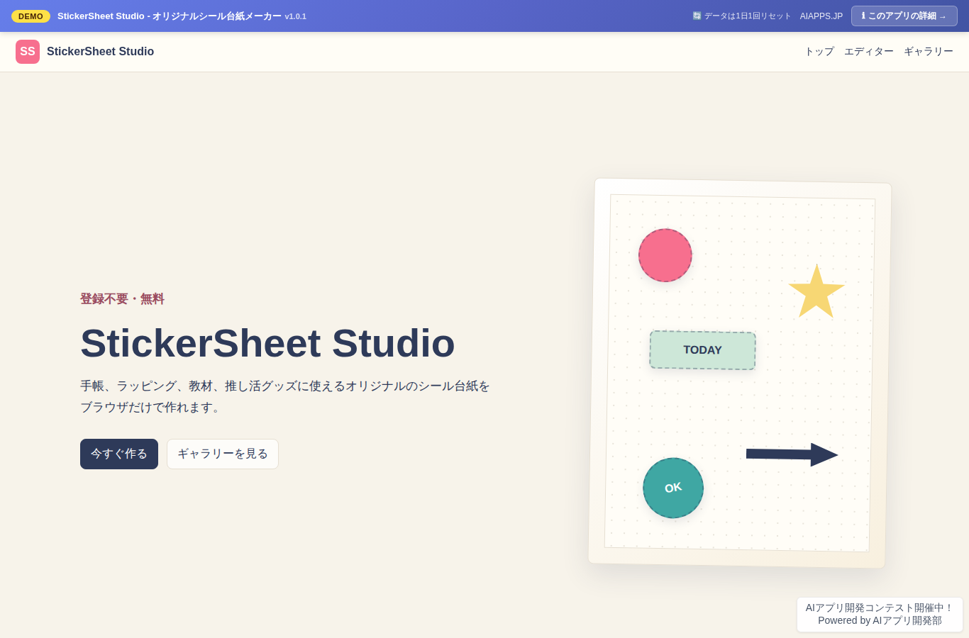Click the 登録不要・無料 text
969x638 pixels.
click(122, 299)
